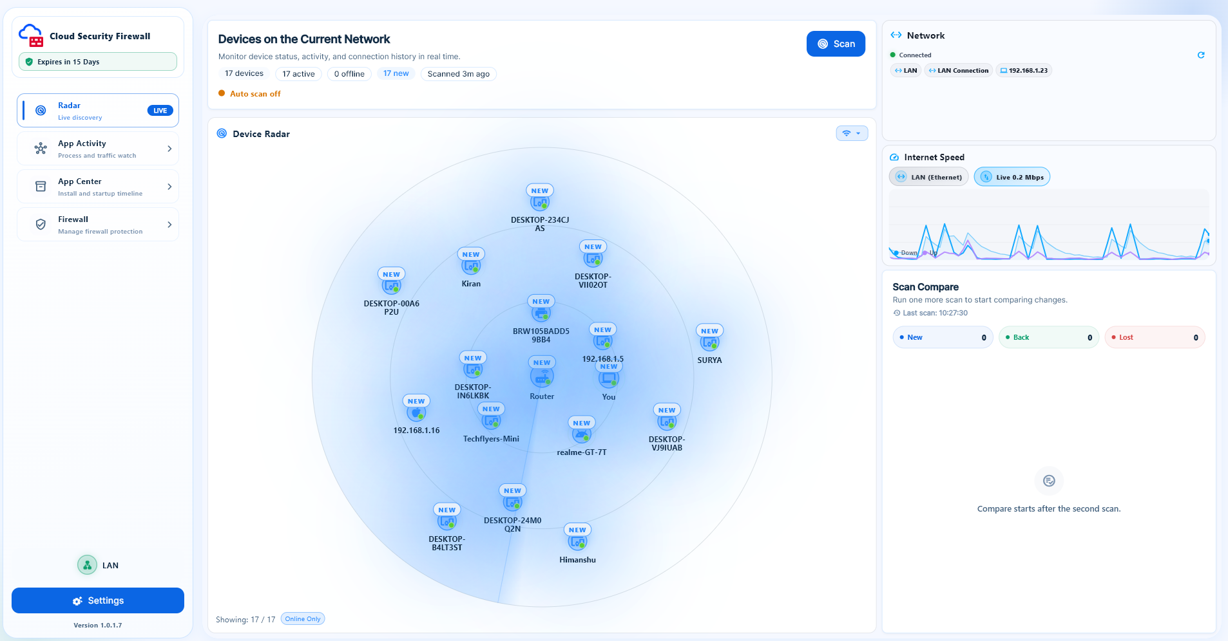
Task: Select the SURYA device icon on radar
Action: (709, 342)
